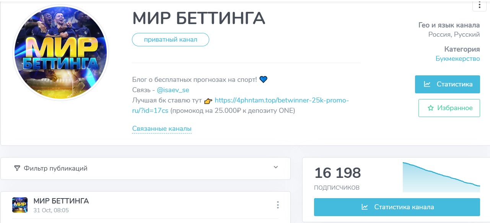Click the 16 198 subscriber counter
Screen dimensions: 490x223
337,173
